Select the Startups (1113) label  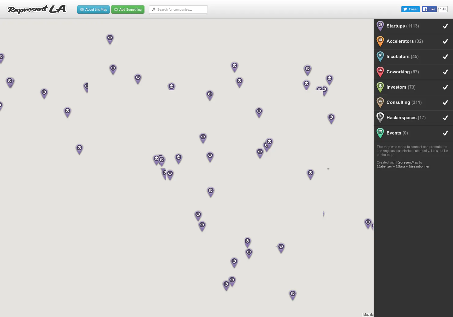(402, 26)
